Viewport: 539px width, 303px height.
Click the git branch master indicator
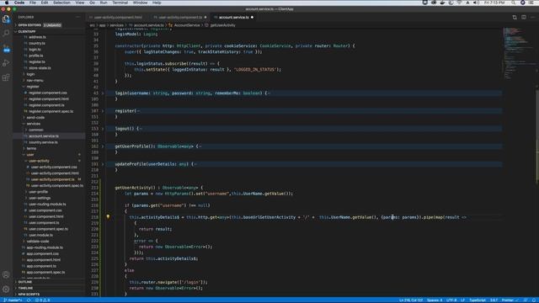tap(13, 300)
